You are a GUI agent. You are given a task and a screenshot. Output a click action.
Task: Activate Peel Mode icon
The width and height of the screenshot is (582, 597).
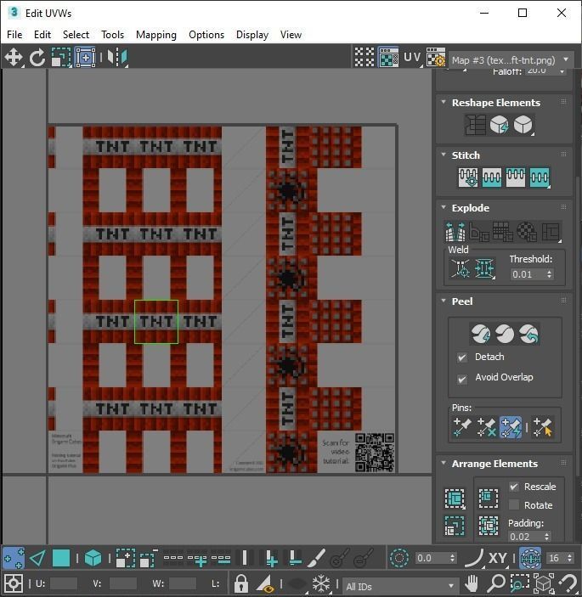pos(505,335)
